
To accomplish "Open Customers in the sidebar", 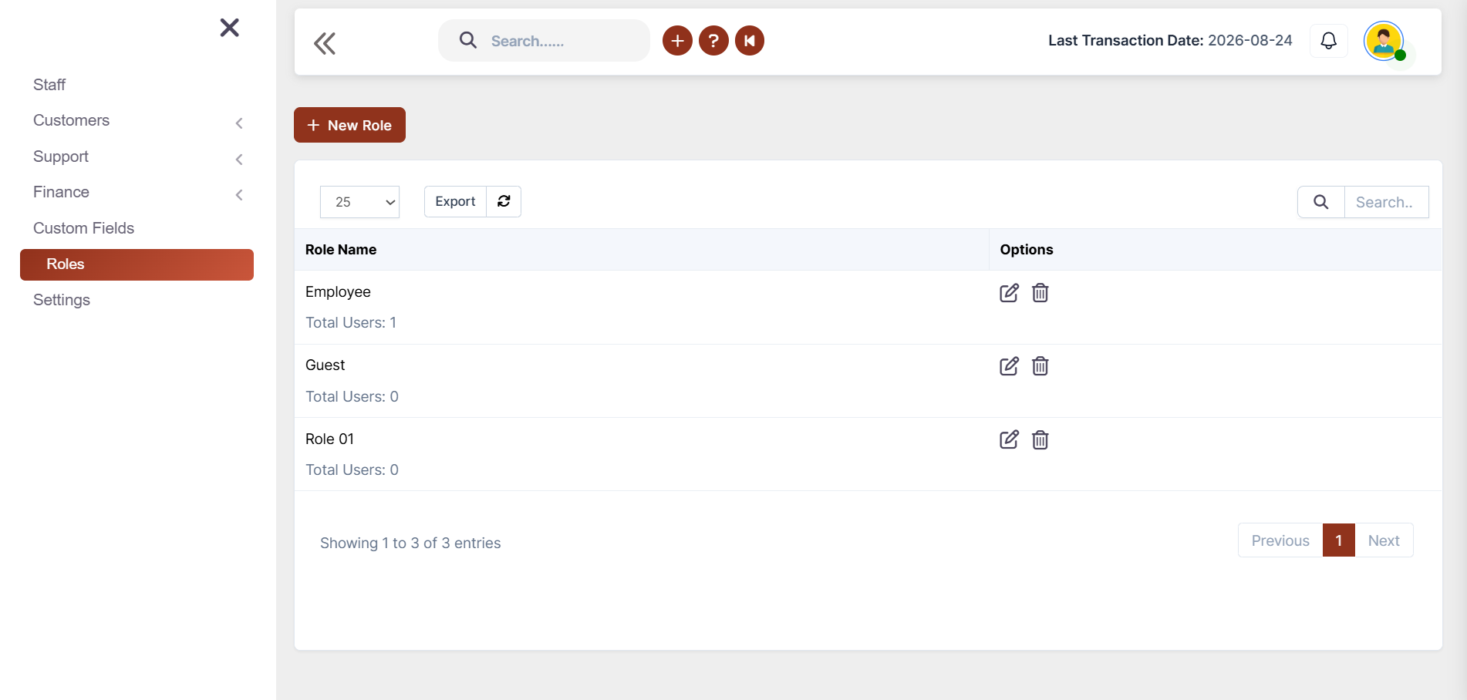I will 71,120.
